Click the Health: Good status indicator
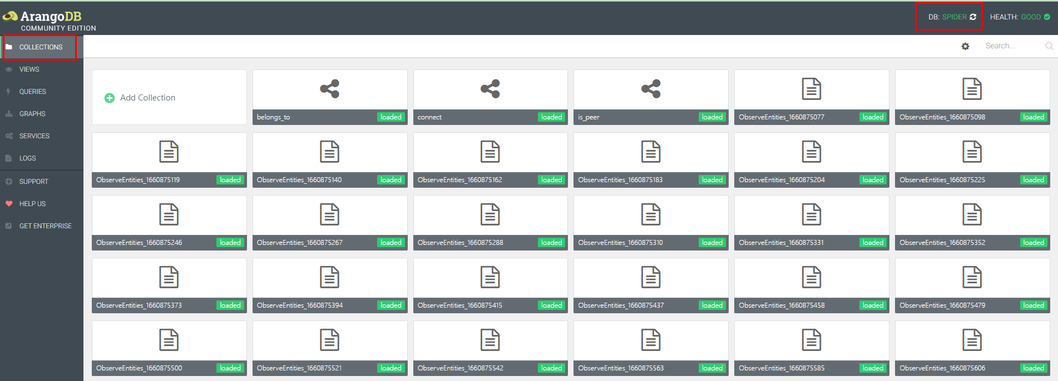1058x381 pixels. coord(1020,17)
